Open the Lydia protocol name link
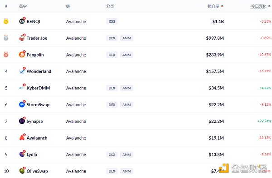The height and width of the screenshot is (178, 272). tap(32, 155)
